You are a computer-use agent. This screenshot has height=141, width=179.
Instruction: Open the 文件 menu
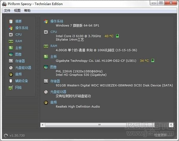tap(7, 11)
